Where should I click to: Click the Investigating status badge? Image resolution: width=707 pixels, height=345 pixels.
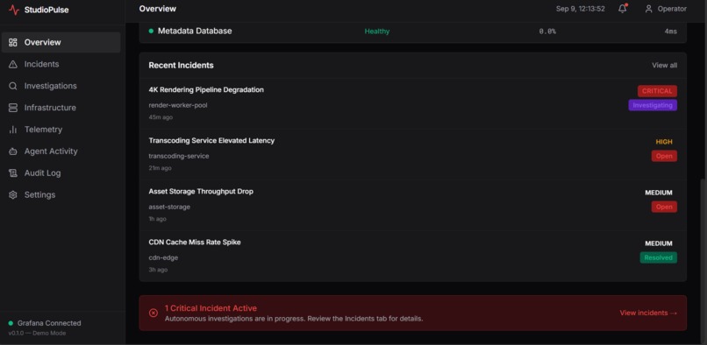point(653,105)
